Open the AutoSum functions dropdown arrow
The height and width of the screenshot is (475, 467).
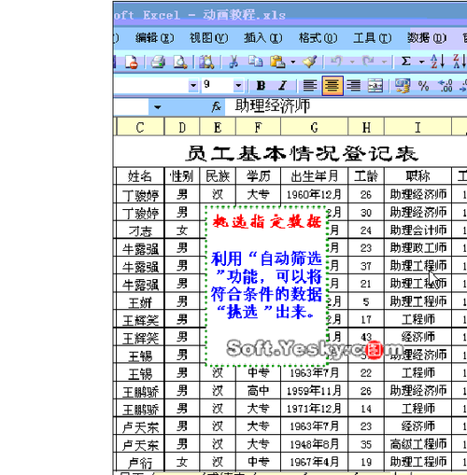421,62
